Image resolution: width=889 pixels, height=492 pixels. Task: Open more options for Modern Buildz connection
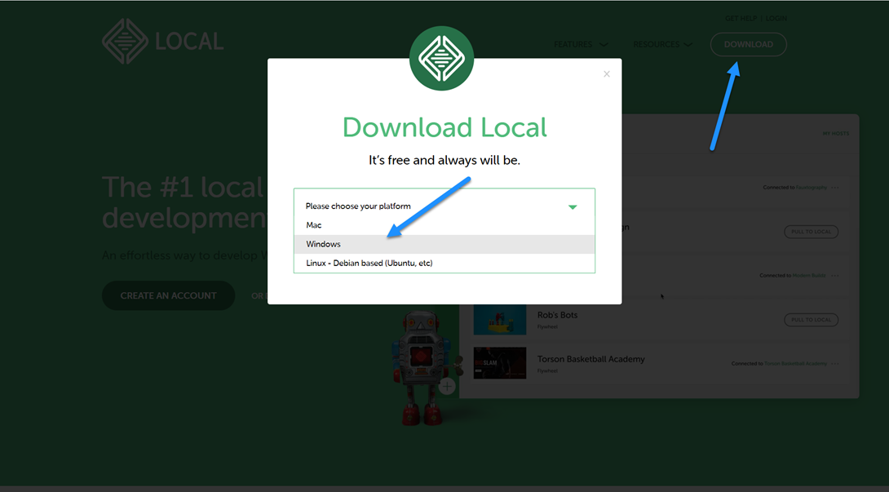835,276
